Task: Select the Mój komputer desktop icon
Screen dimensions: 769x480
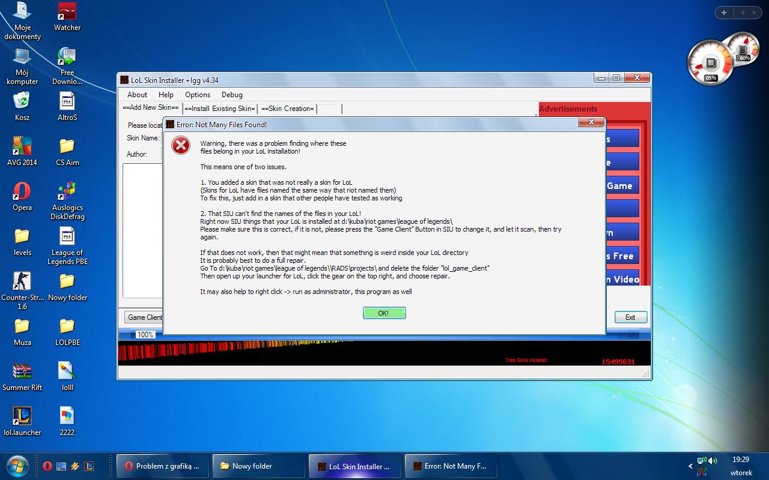Action: (x=22, y=66)
